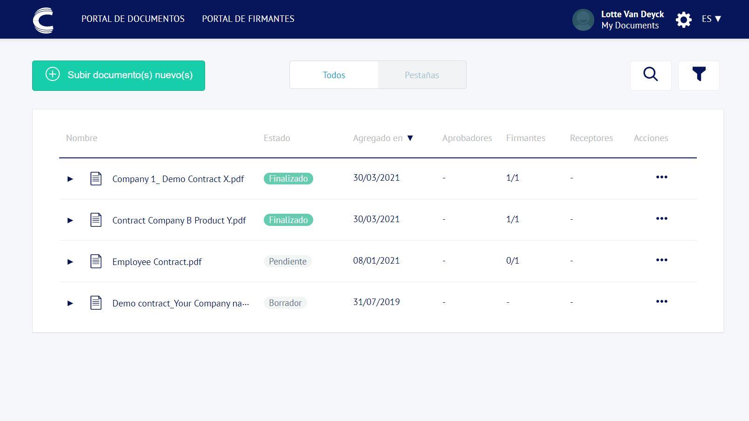This screenshot has width=749, height=421.
Task: Click the 0/1 signers value
Action: tap(513, 260)
